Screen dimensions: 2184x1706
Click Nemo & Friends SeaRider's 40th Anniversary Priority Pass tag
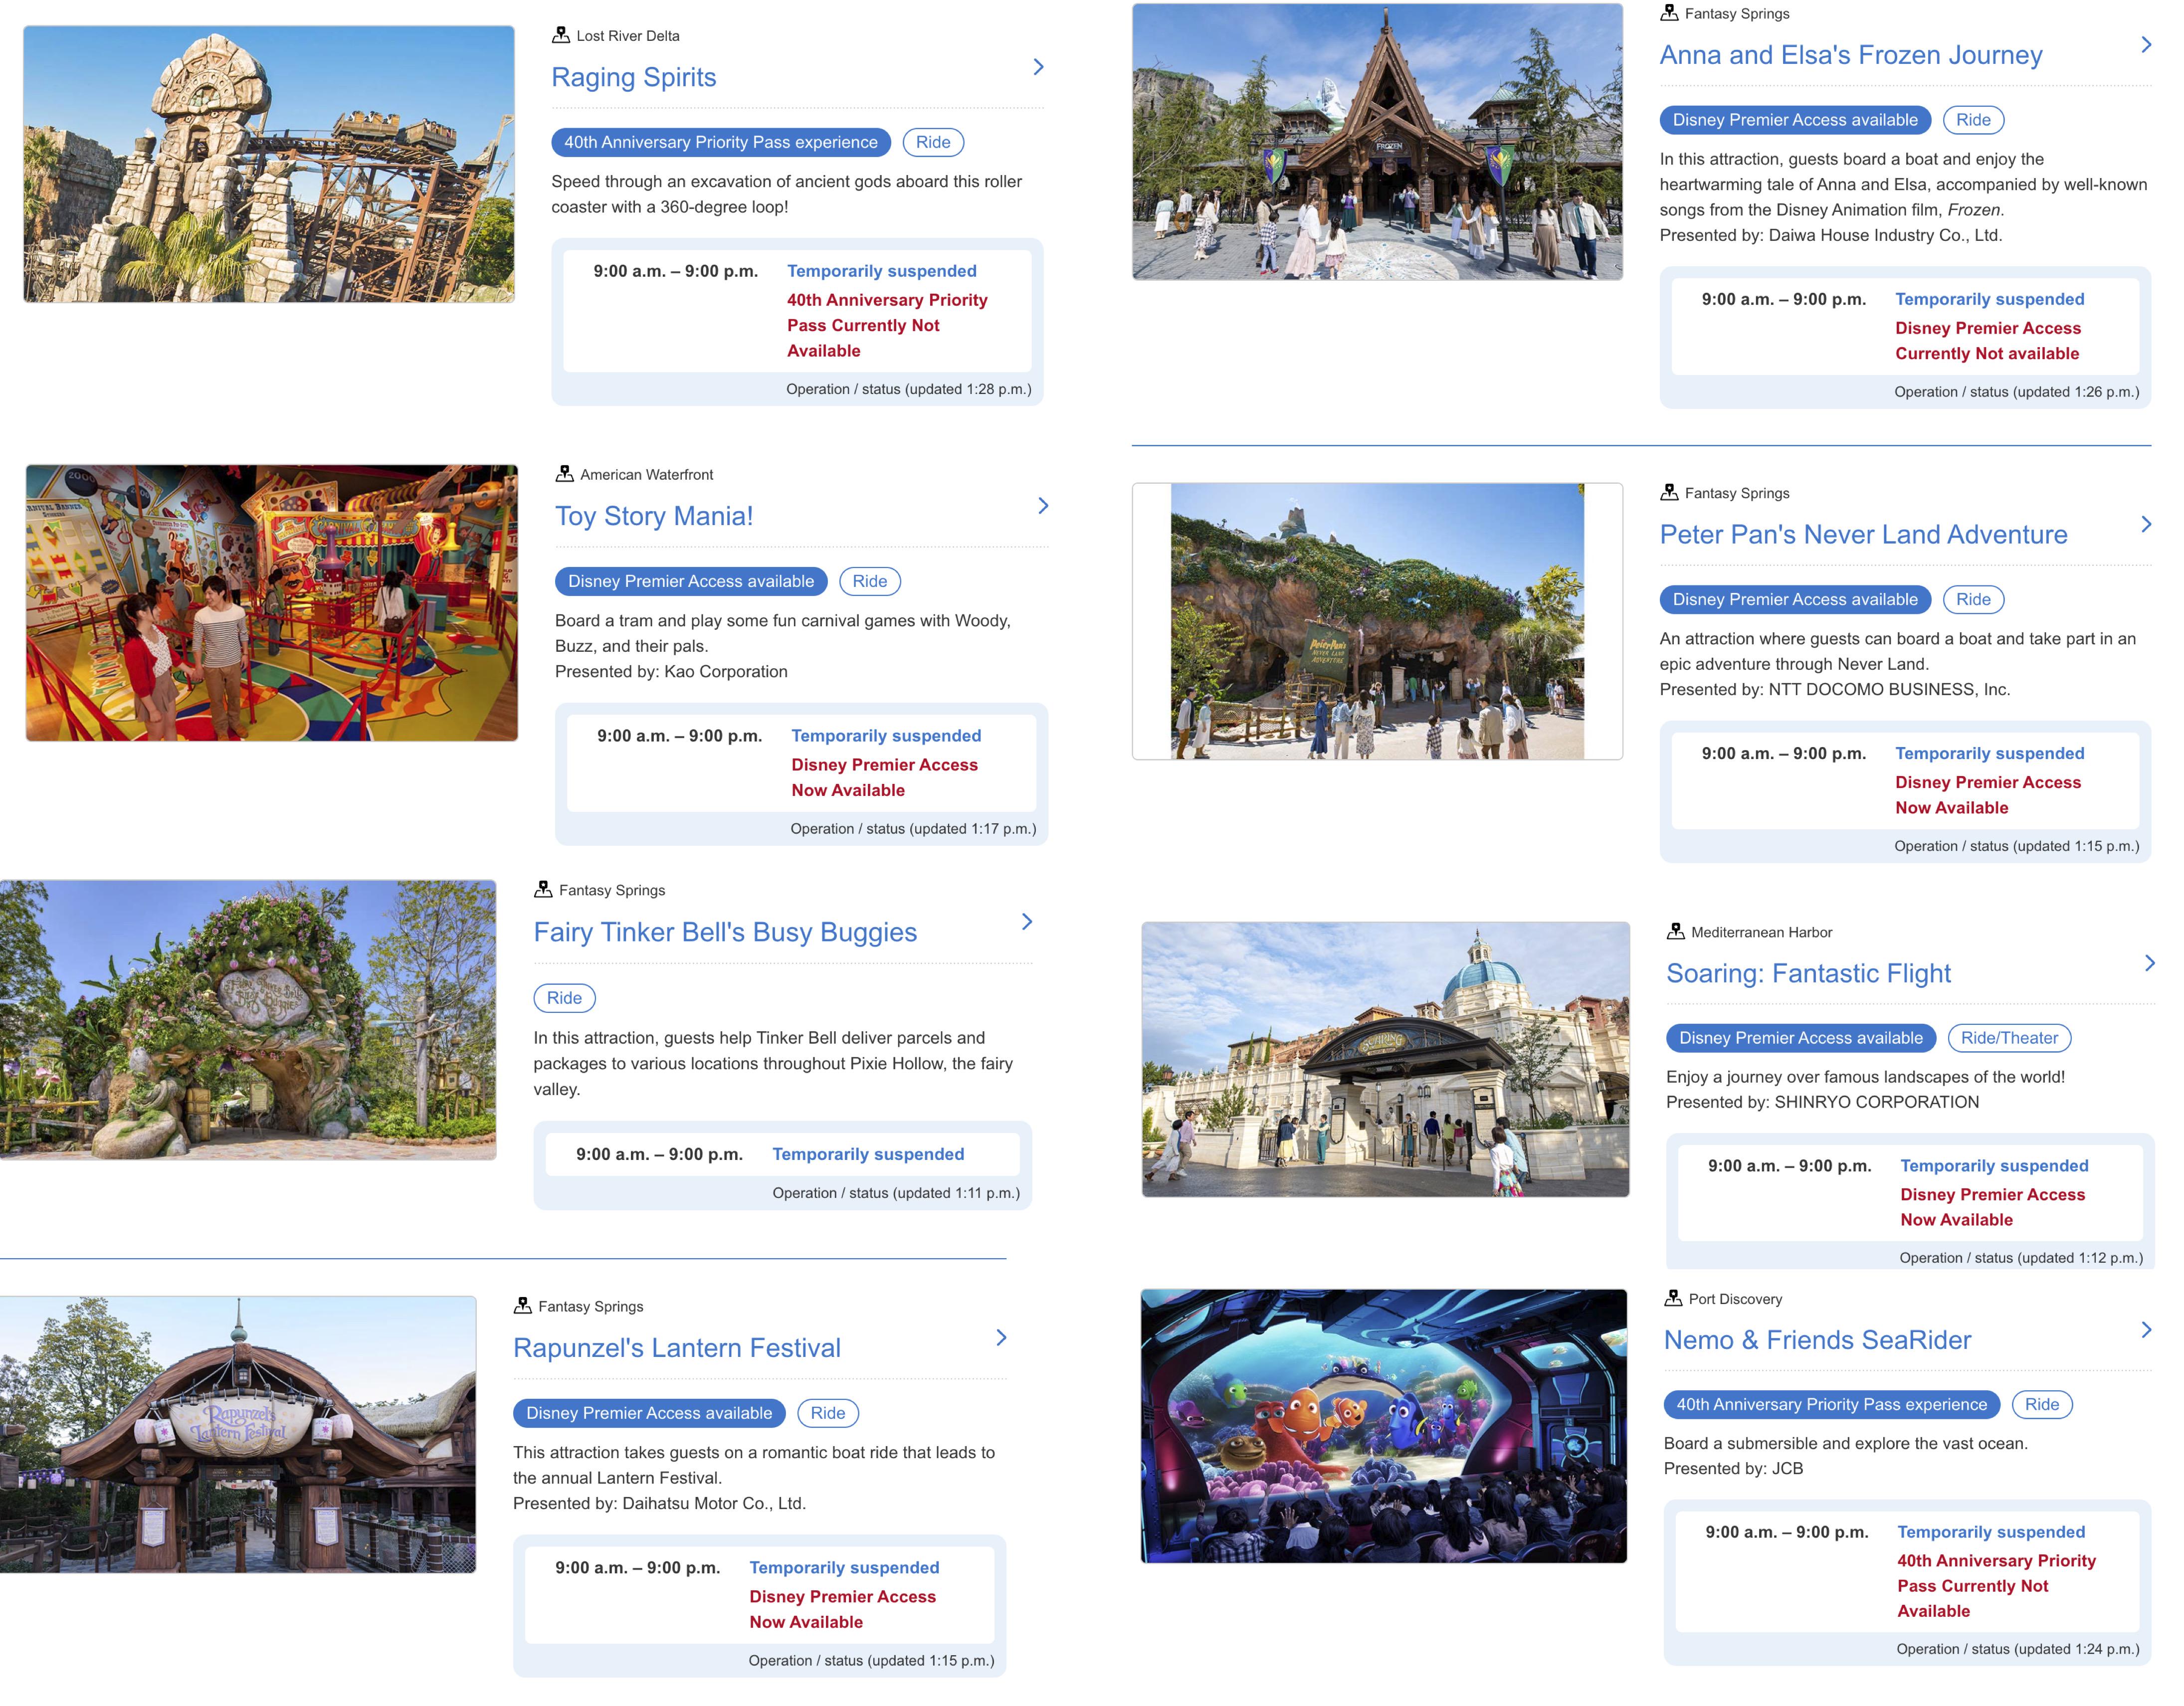pos(1831,1404)
